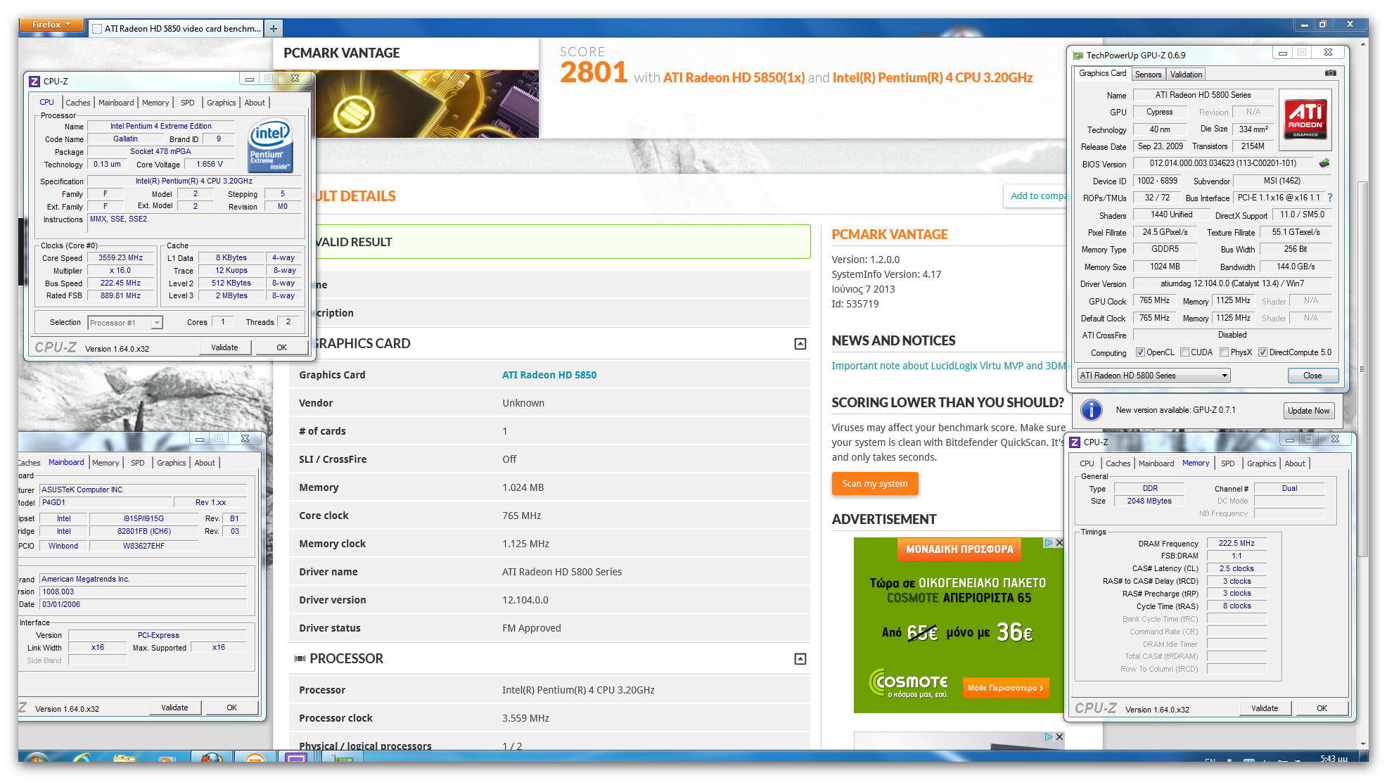This screenshot has width=1387, height=780.
Task: Click OK in the top-left CPU-Z window
Action: tap(281, 347)
